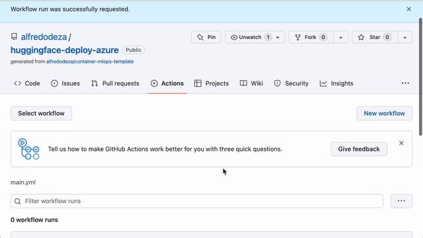Image resolution: width=423 pixels, height=238 pixels.
Task: Click the GitHub Actions workflow illustration icon
Action: pos(28,149)
